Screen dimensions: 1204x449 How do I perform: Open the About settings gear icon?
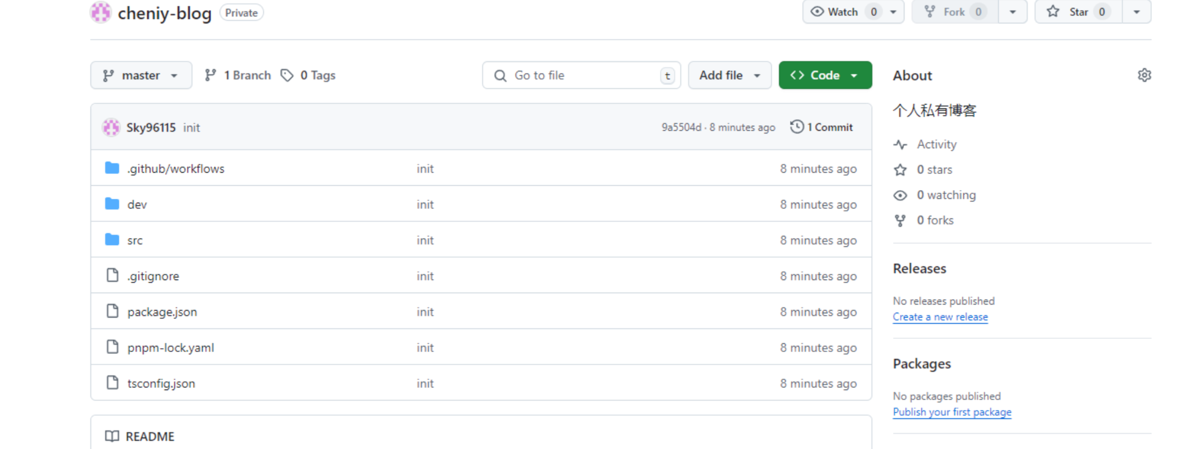click(1144, 75)
